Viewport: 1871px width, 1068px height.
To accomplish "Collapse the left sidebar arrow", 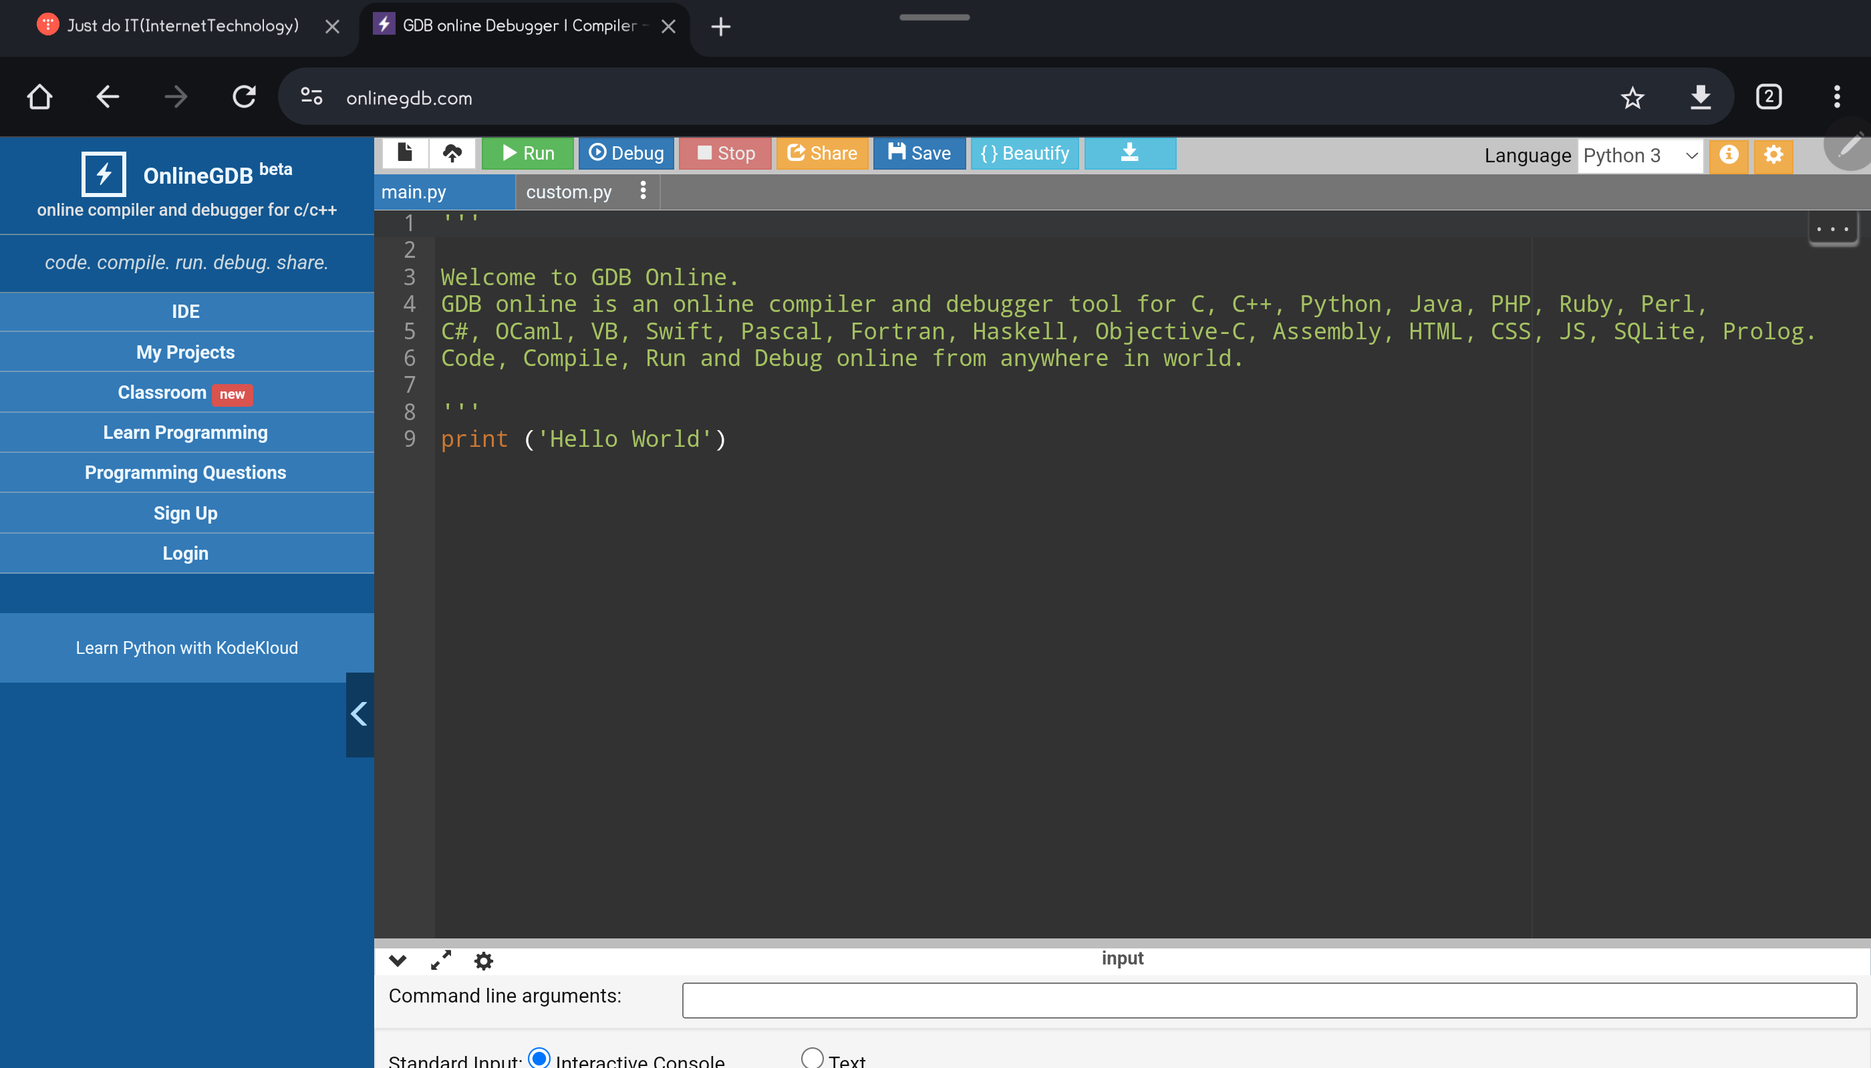I will coord(359,714).
